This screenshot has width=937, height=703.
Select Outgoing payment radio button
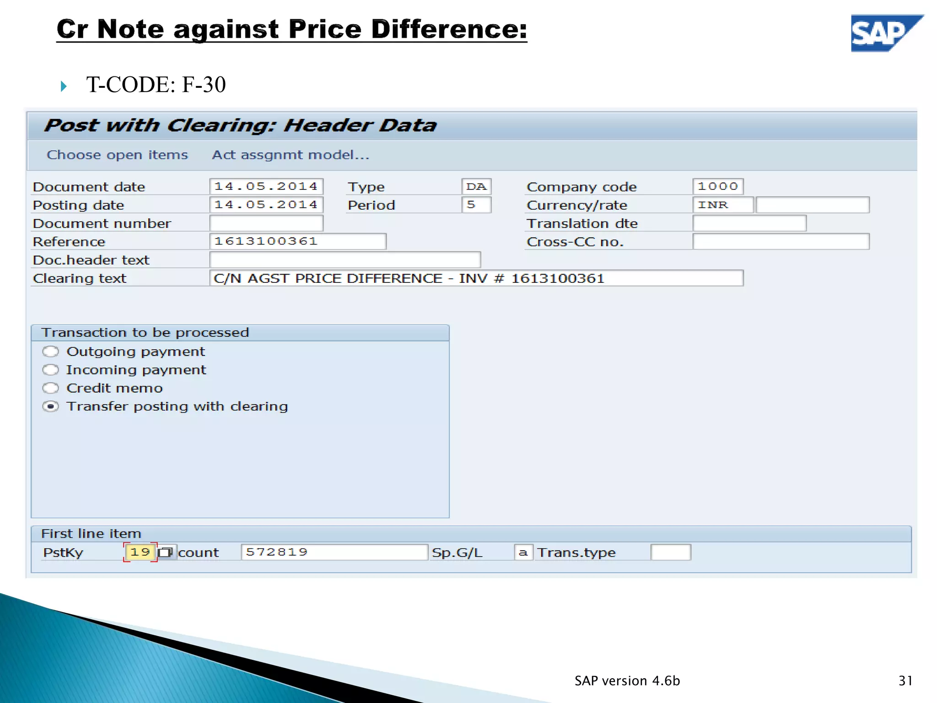(x=51, y=351)
